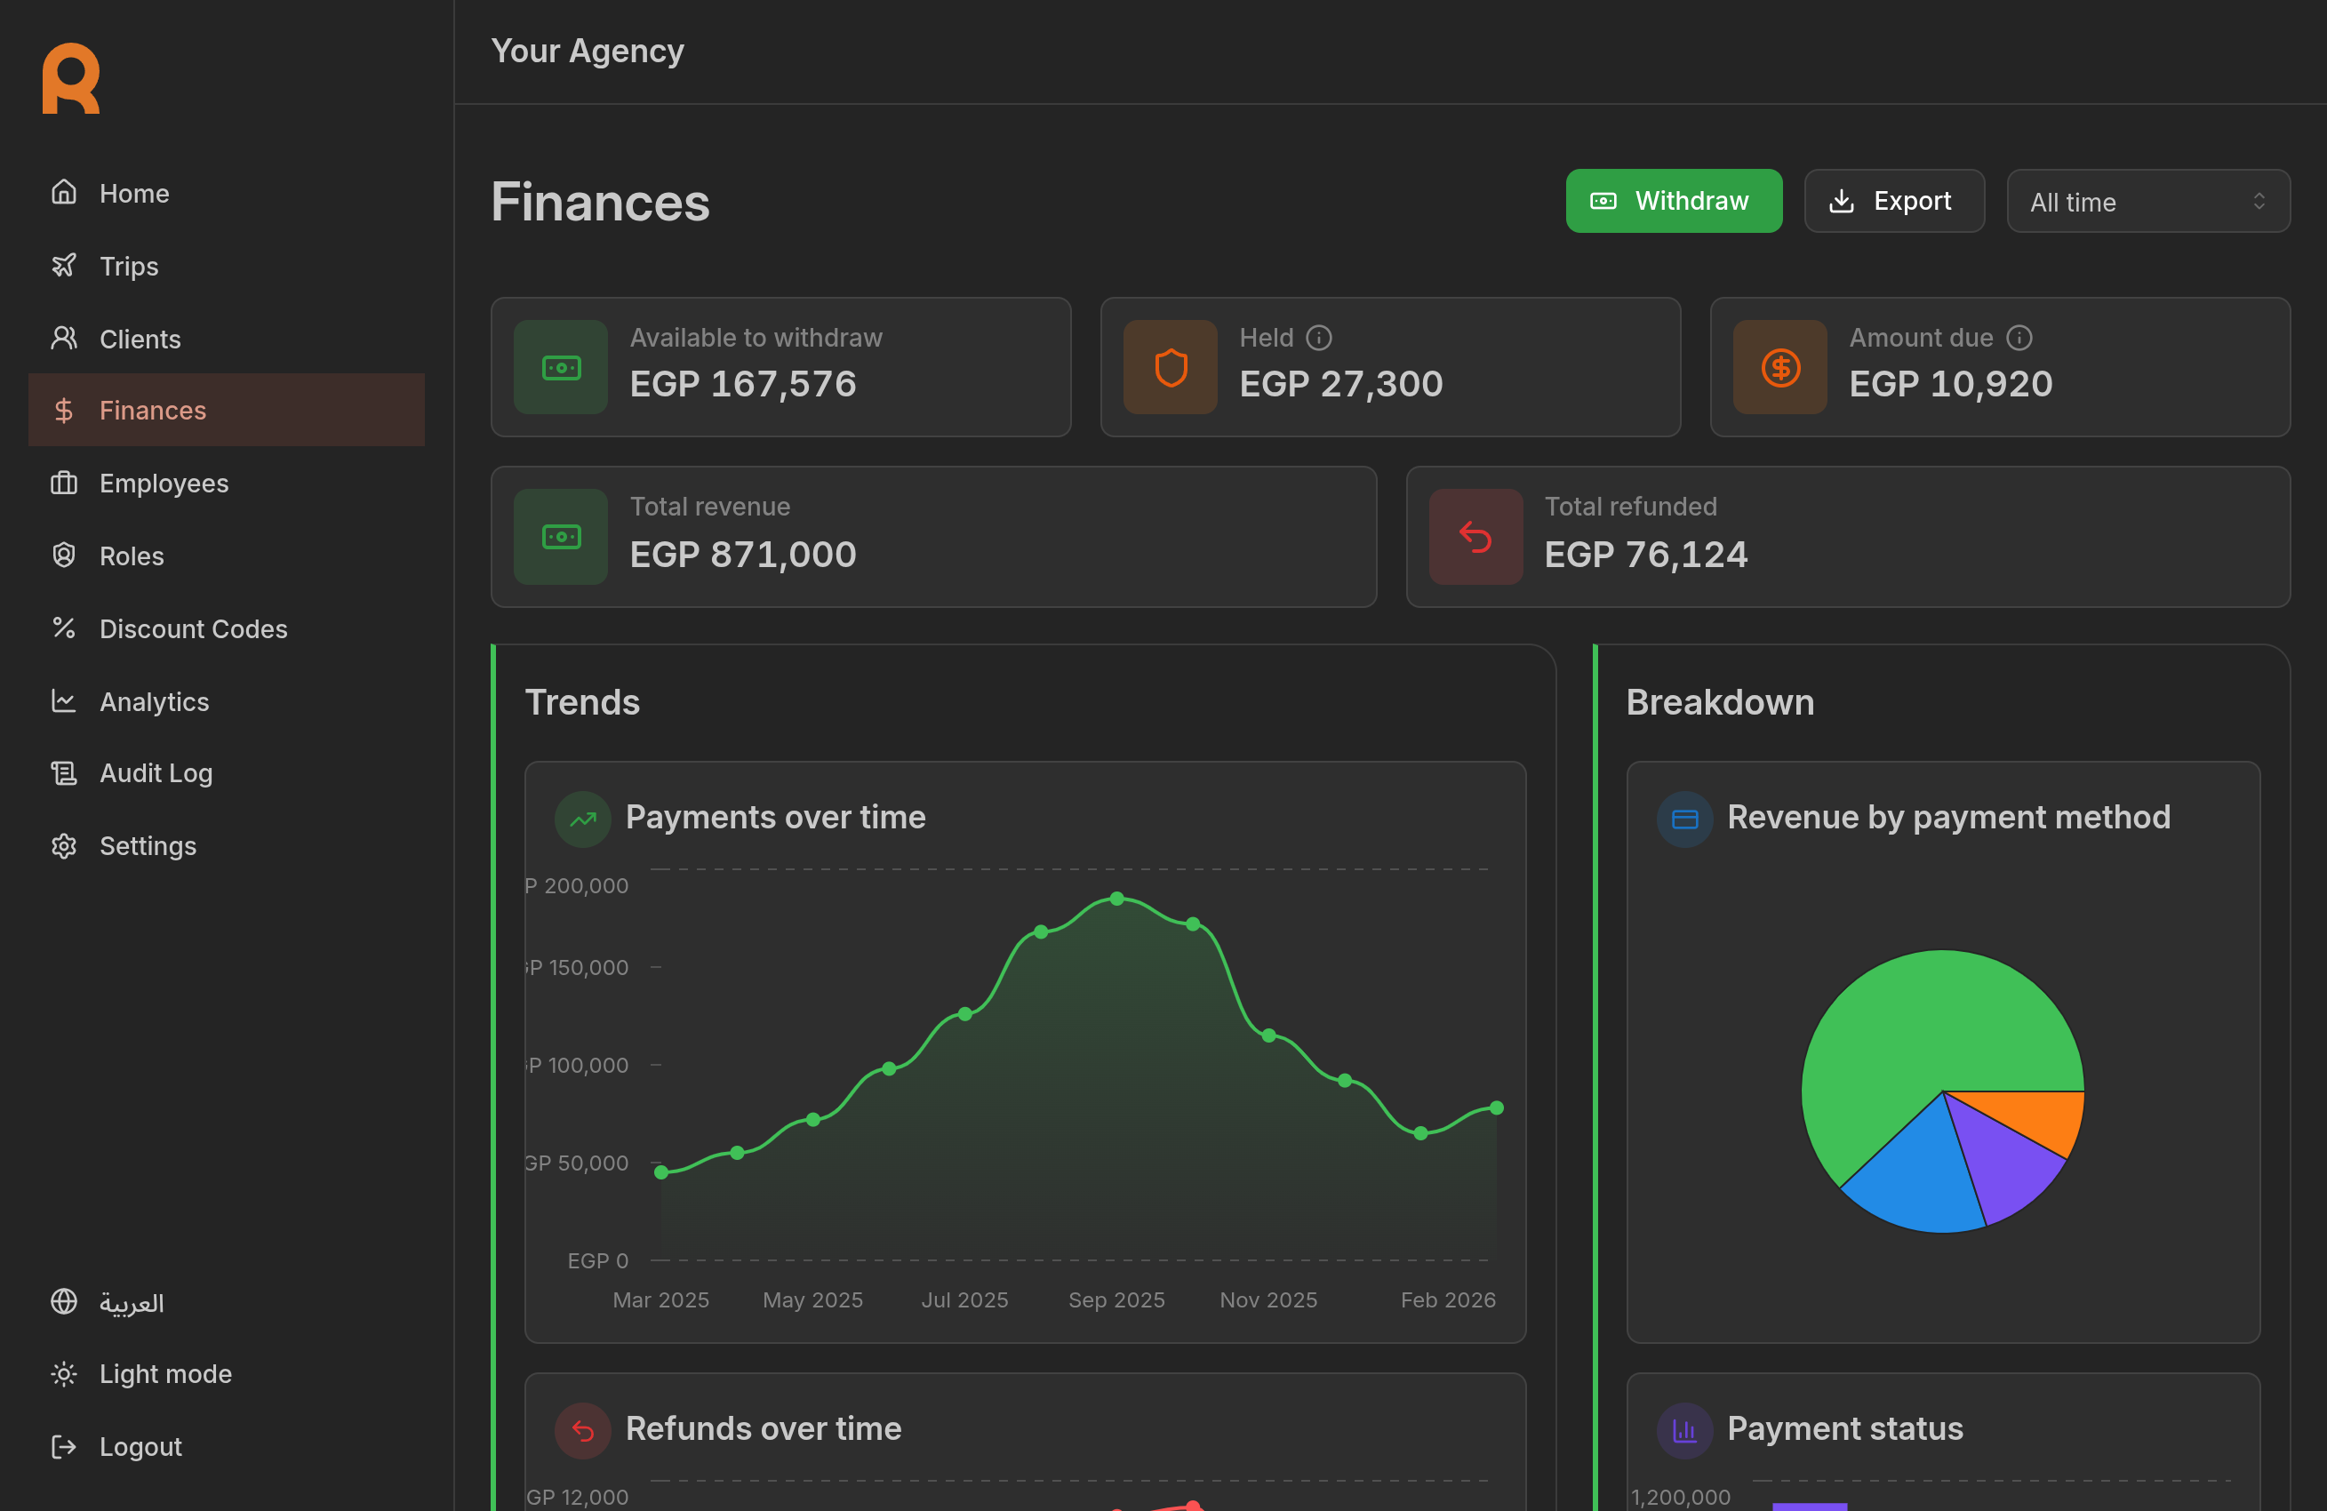
Task: Go to Discount Codes section
Action: pos(193,629)
